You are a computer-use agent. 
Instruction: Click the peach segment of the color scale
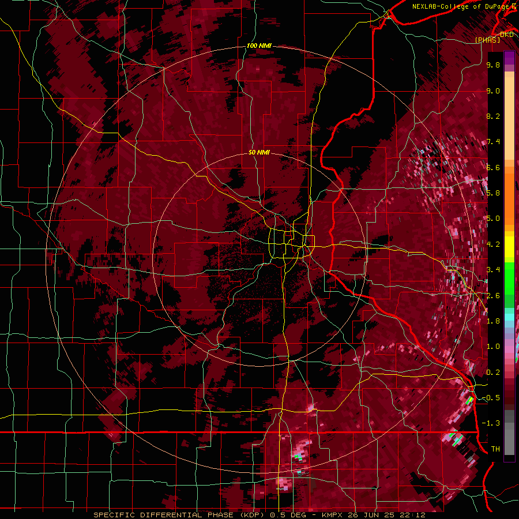click(509, 119)
